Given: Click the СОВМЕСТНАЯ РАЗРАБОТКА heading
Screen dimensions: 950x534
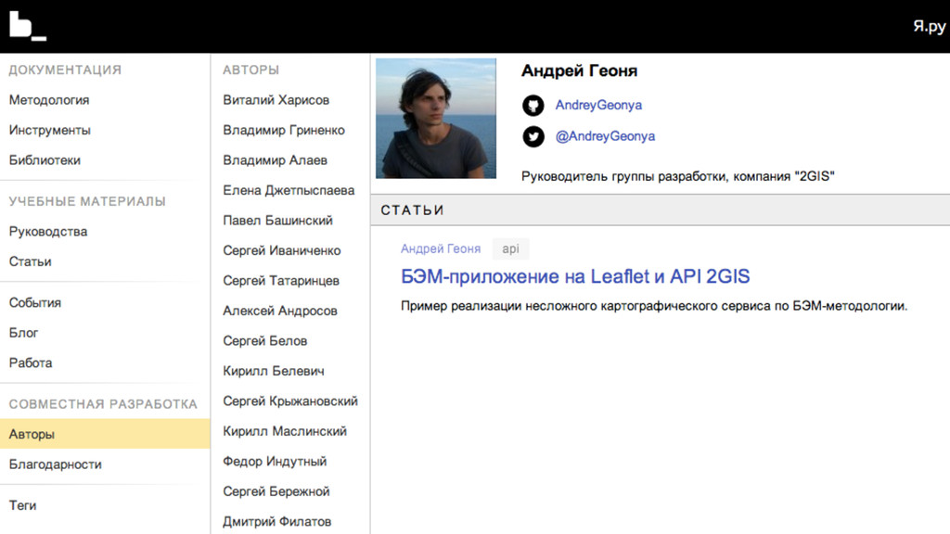Looking at the screenshot, I should point(103,404).
